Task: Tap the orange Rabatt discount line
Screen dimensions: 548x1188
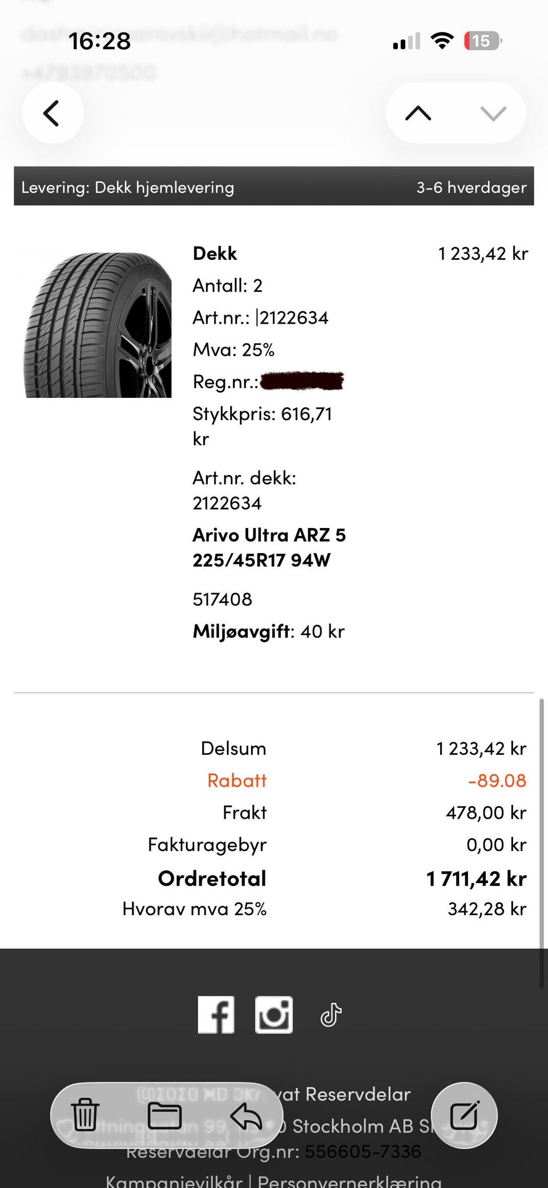Action: click(366, 780)
